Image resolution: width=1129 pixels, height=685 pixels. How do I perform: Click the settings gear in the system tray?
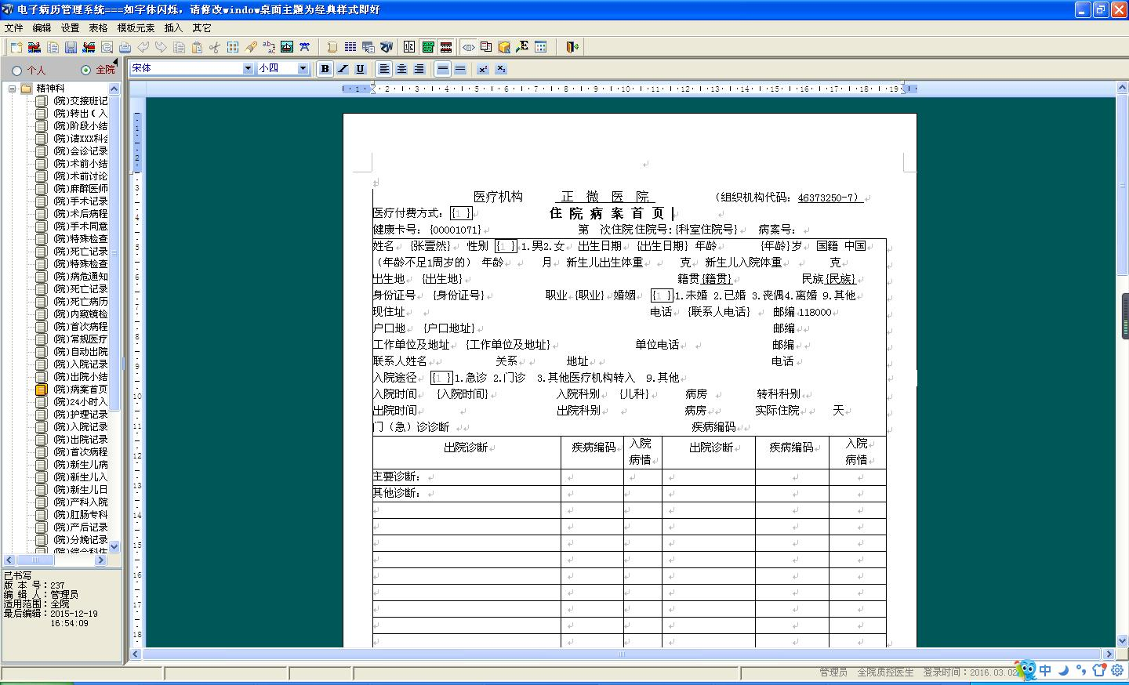pyautogui.click(x=1116, y=671)
